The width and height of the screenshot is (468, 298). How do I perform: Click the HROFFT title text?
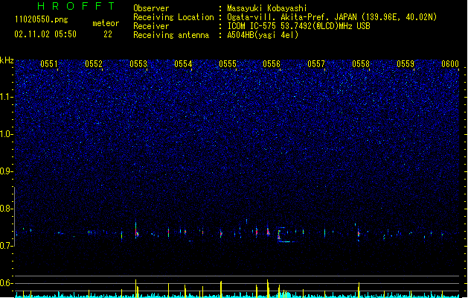click(x=76, y=6)
